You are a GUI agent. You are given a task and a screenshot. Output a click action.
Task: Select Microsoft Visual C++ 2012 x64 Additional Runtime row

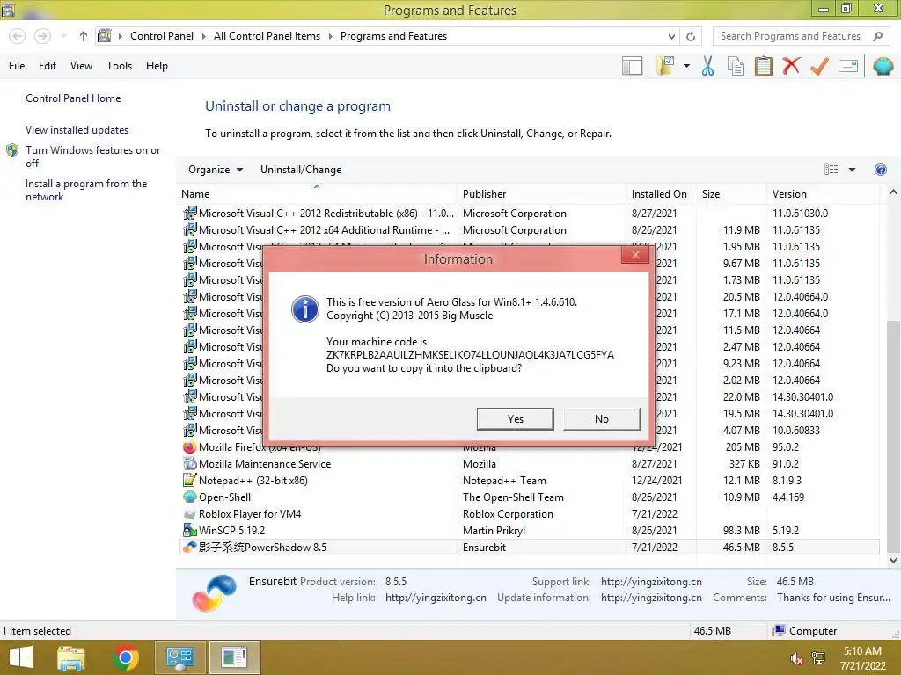tap(529, 229)
